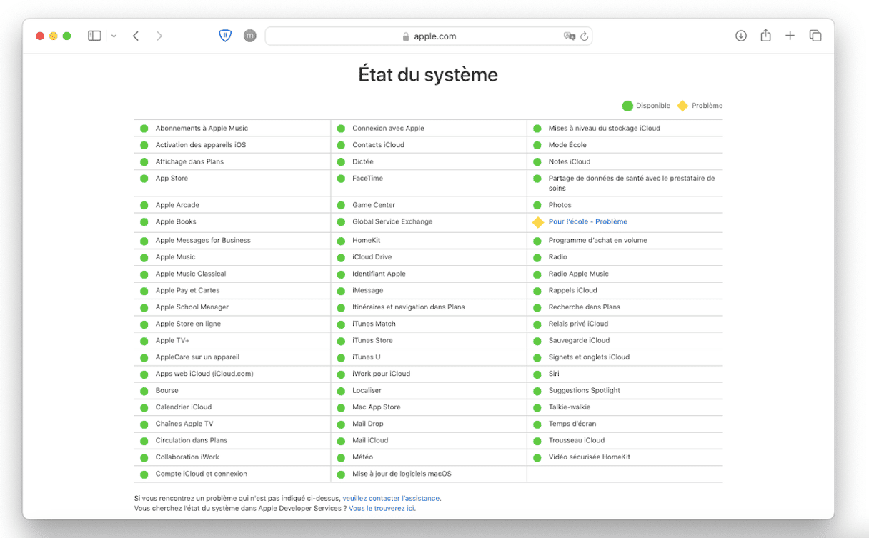Click the green dot beside FaceTime
869x538 pixels.
point(340,179)
